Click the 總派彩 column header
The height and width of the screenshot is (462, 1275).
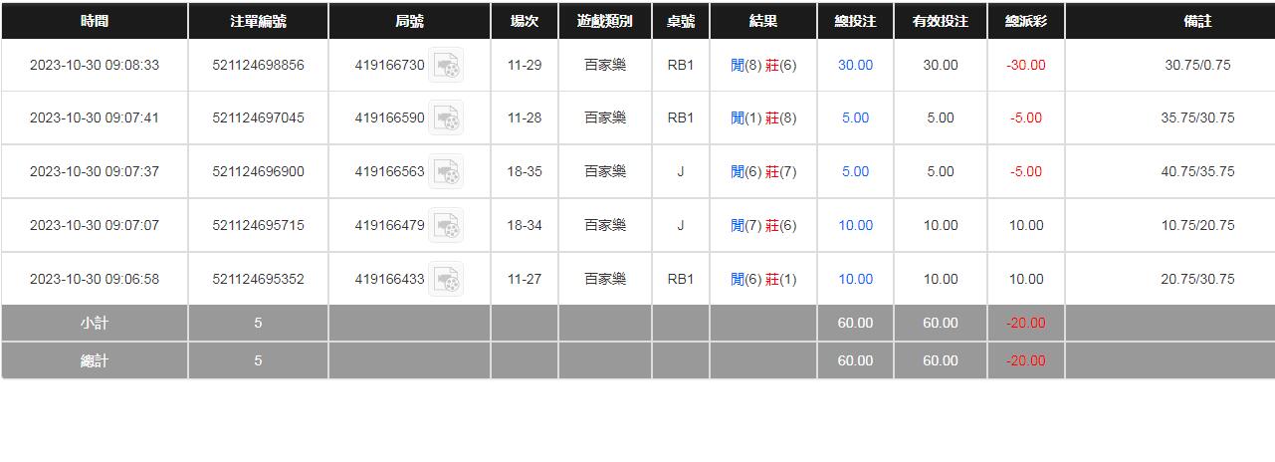click(1026, 21)
